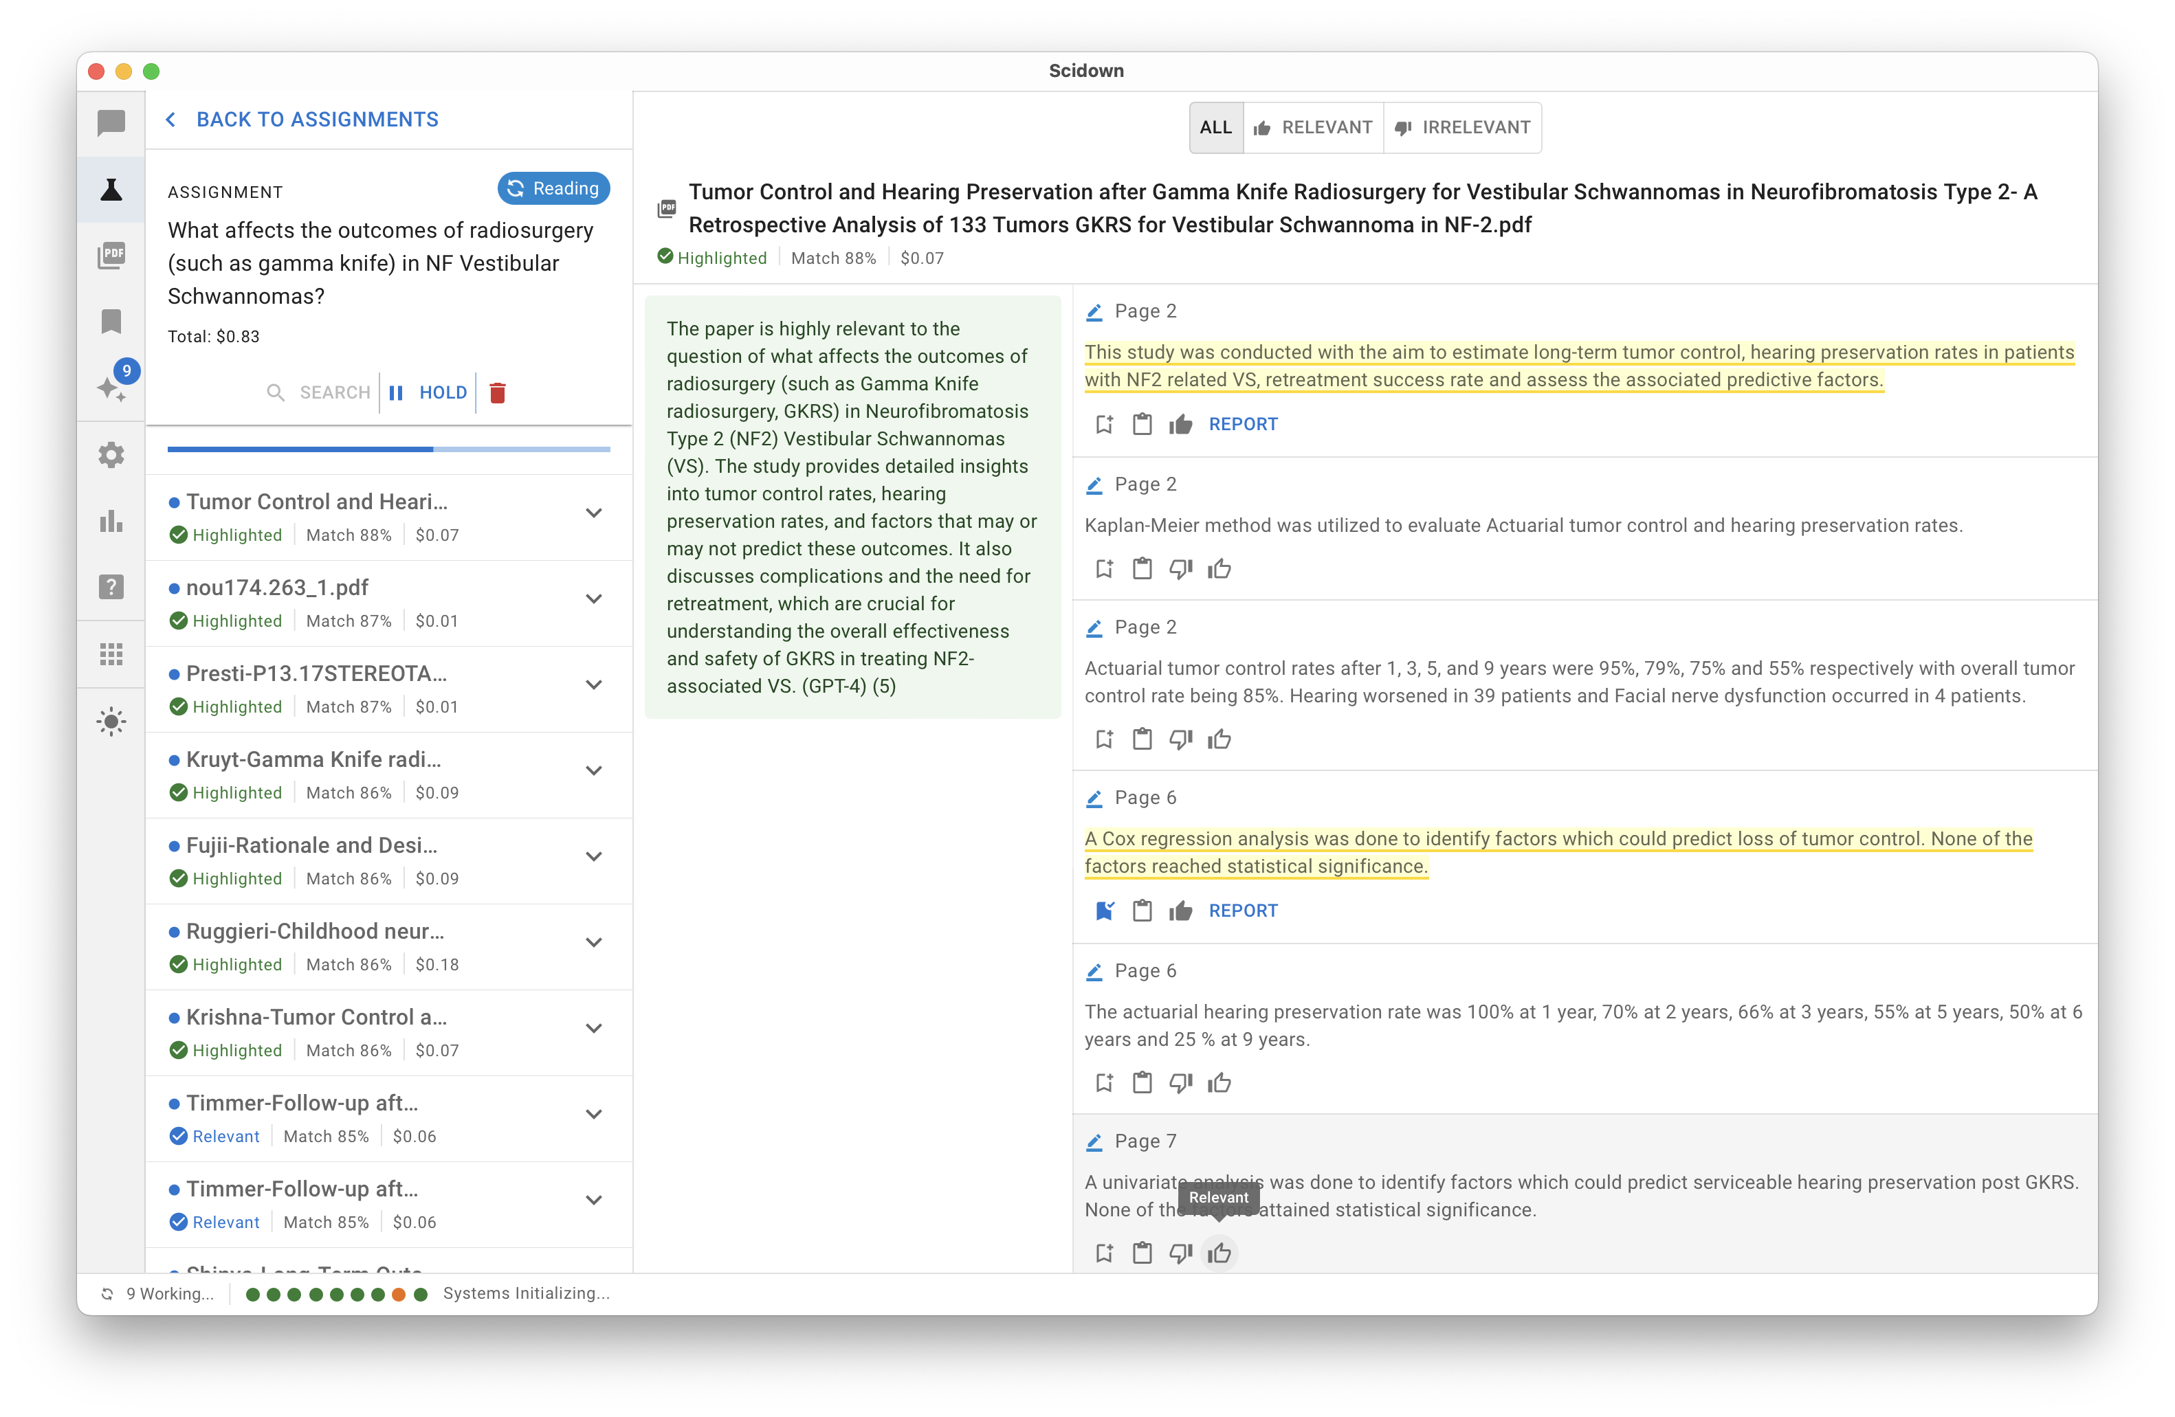Click the green GPT-4 summary box
This screenshot has height=1417, width=2175.
[x=852, y=507]
